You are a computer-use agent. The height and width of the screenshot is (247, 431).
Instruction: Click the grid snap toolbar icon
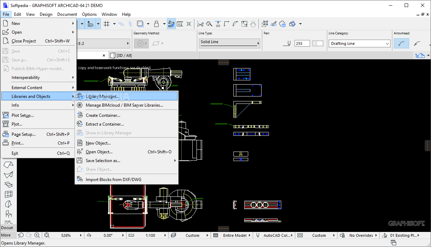pyautogui.click(x=107, y=24)
